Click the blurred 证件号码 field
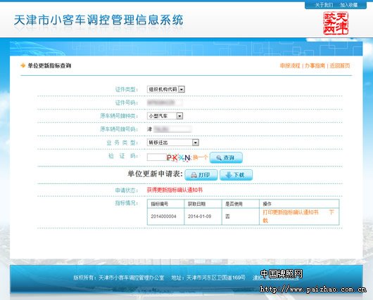Image resolution: width=373 pixels, height=300 pixels. [165, 103]
